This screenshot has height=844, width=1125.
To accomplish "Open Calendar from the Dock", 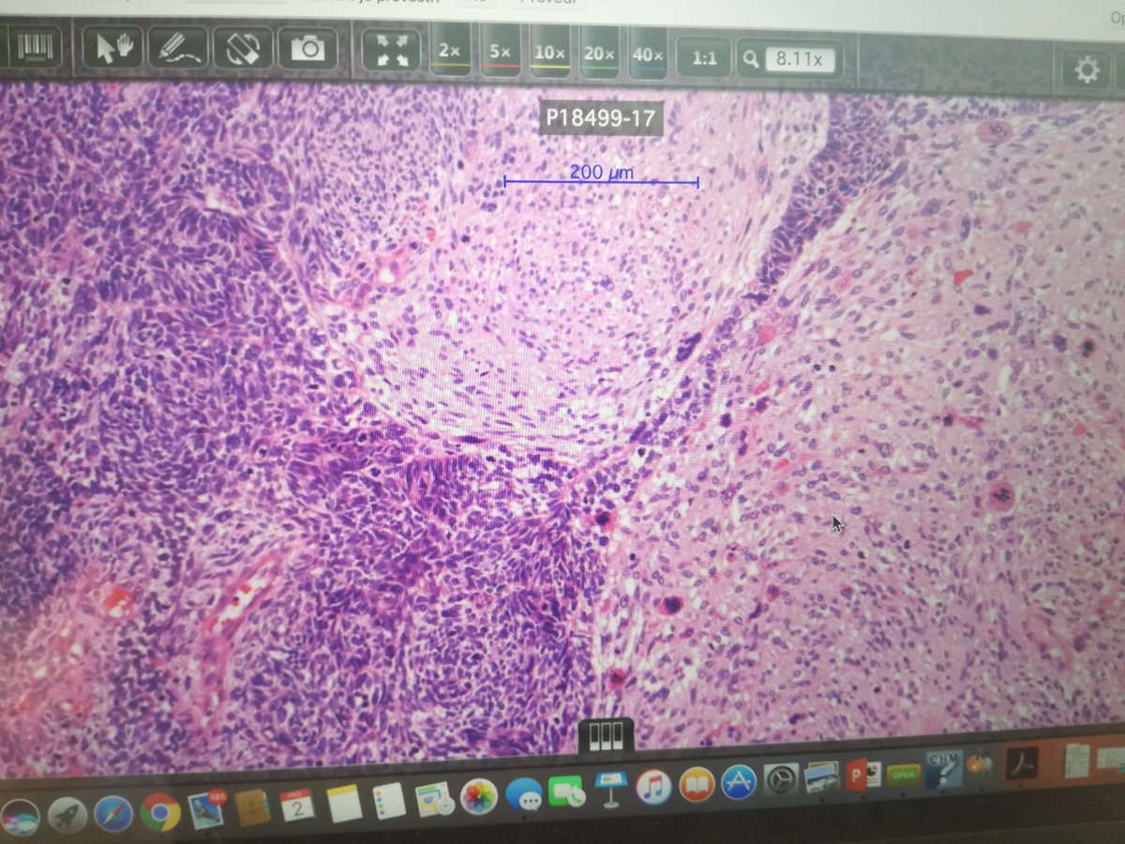I will [x=296, y=805].
